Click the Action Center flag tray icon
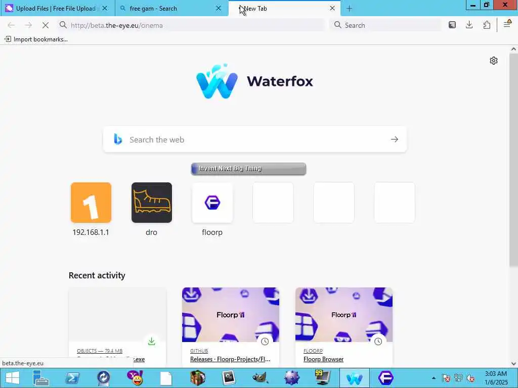The width and height of the screenshot is (518, 388). click(x=446, y=378)
